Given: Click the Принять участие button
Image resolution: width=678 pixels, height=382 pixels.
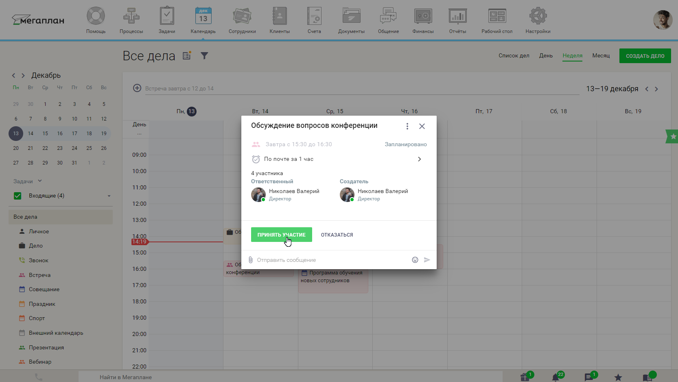Looking at the screenshot, I should [281, 235].
